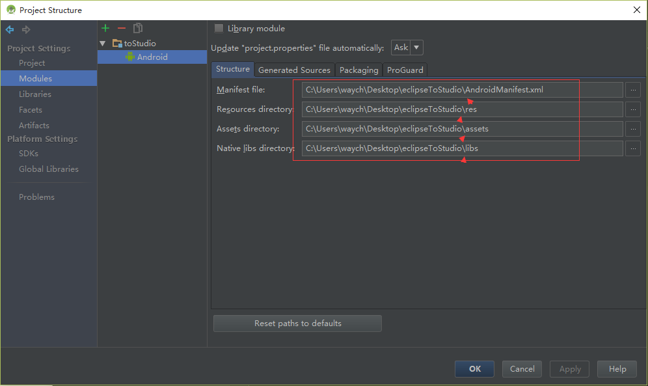The image size is (648, 386).
Task: Click into the Manifest file path field
Action: click(462, 90)
